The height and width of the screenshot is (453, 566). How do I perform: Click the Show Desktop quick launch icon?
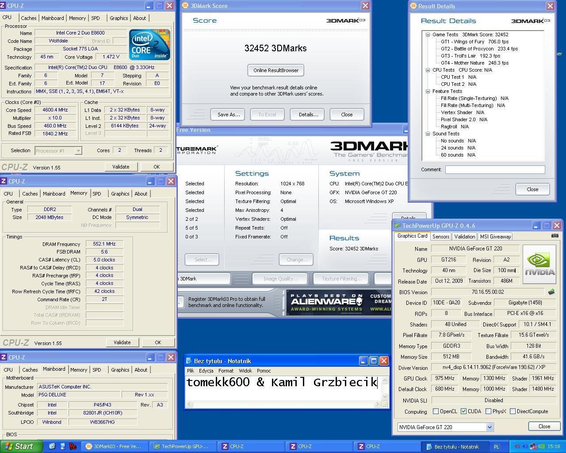click(x=62, y=446)
